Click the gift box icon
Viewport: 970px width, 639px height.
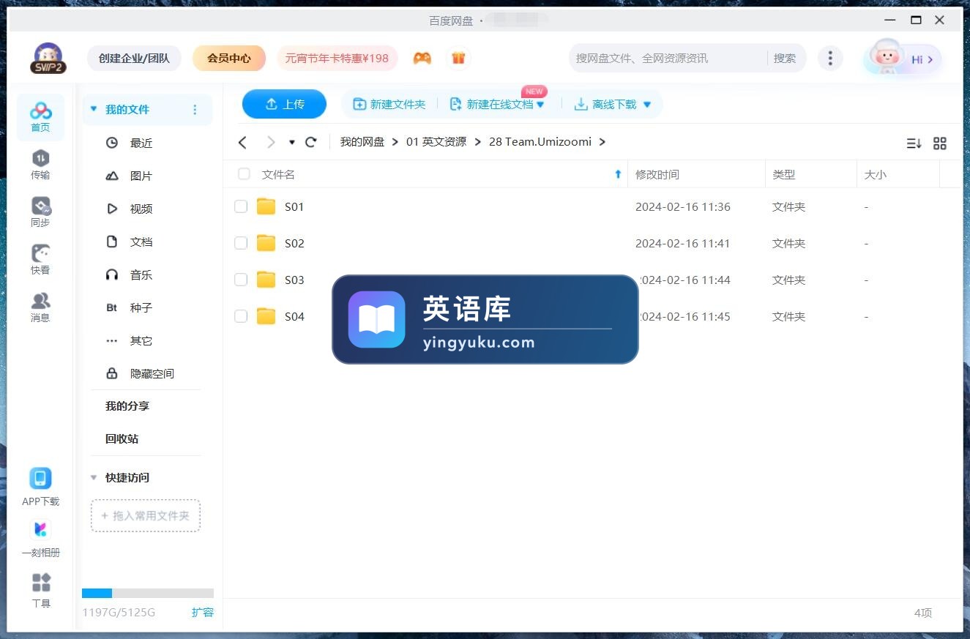[458, 58]
